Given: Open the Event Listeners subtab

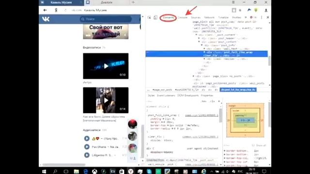Looking at the screenshot, I should click(x=166, y=96).
